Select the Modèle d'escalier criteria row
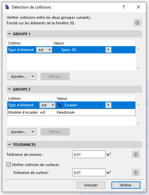The height and width of the screenshot is (195, 149). 71,112
